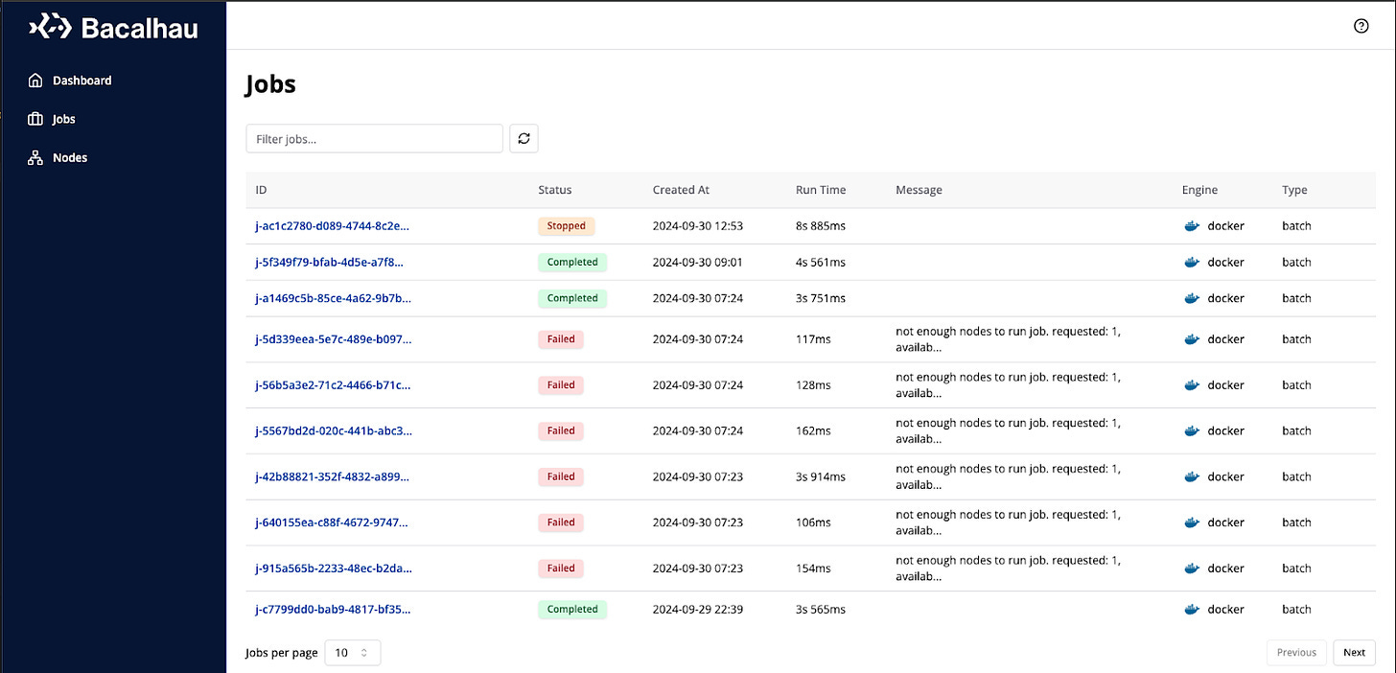Click docker icon in j-5d339eea row
1396x673 pixels.
point(1192,339)
